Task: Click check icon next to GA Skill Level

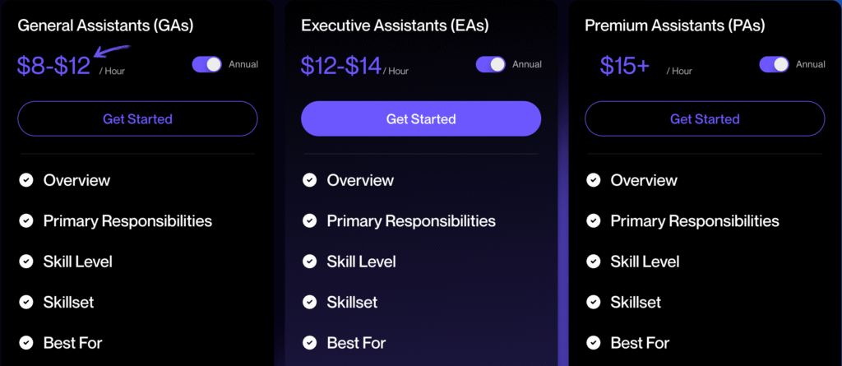Action: [26, 262]
